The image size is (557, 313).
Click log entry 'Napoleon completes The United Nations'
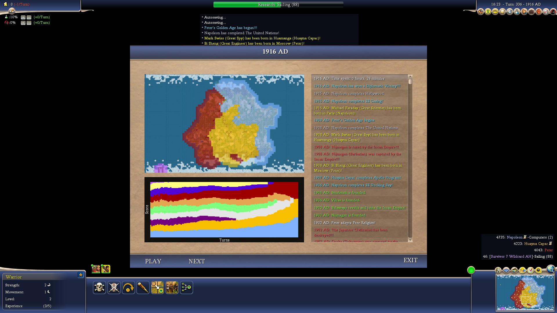click(356, 128)
